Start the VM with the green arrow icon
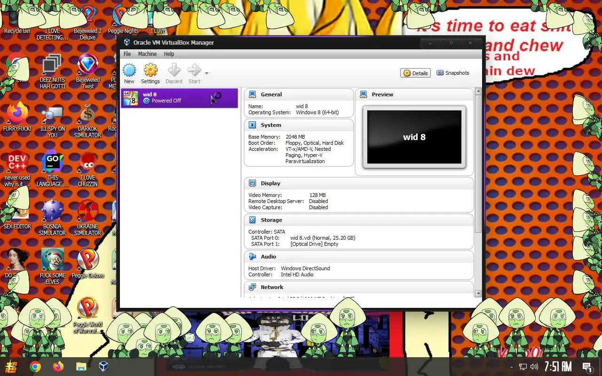This screenshot has height=376, width=602. (x=194, y=70)
